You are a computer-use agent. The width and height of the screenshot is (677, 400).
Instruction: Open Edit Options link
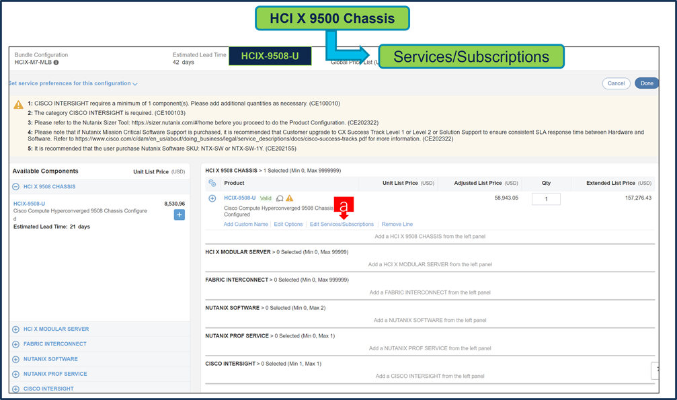[288, 224]
